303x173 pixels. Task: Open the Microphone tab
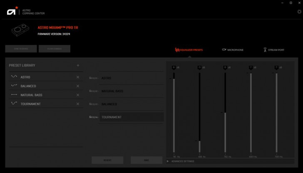point(233,50)
